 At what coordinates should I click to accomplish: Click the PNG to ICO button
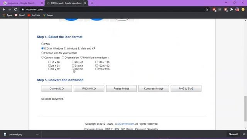(x=89, y=88)
